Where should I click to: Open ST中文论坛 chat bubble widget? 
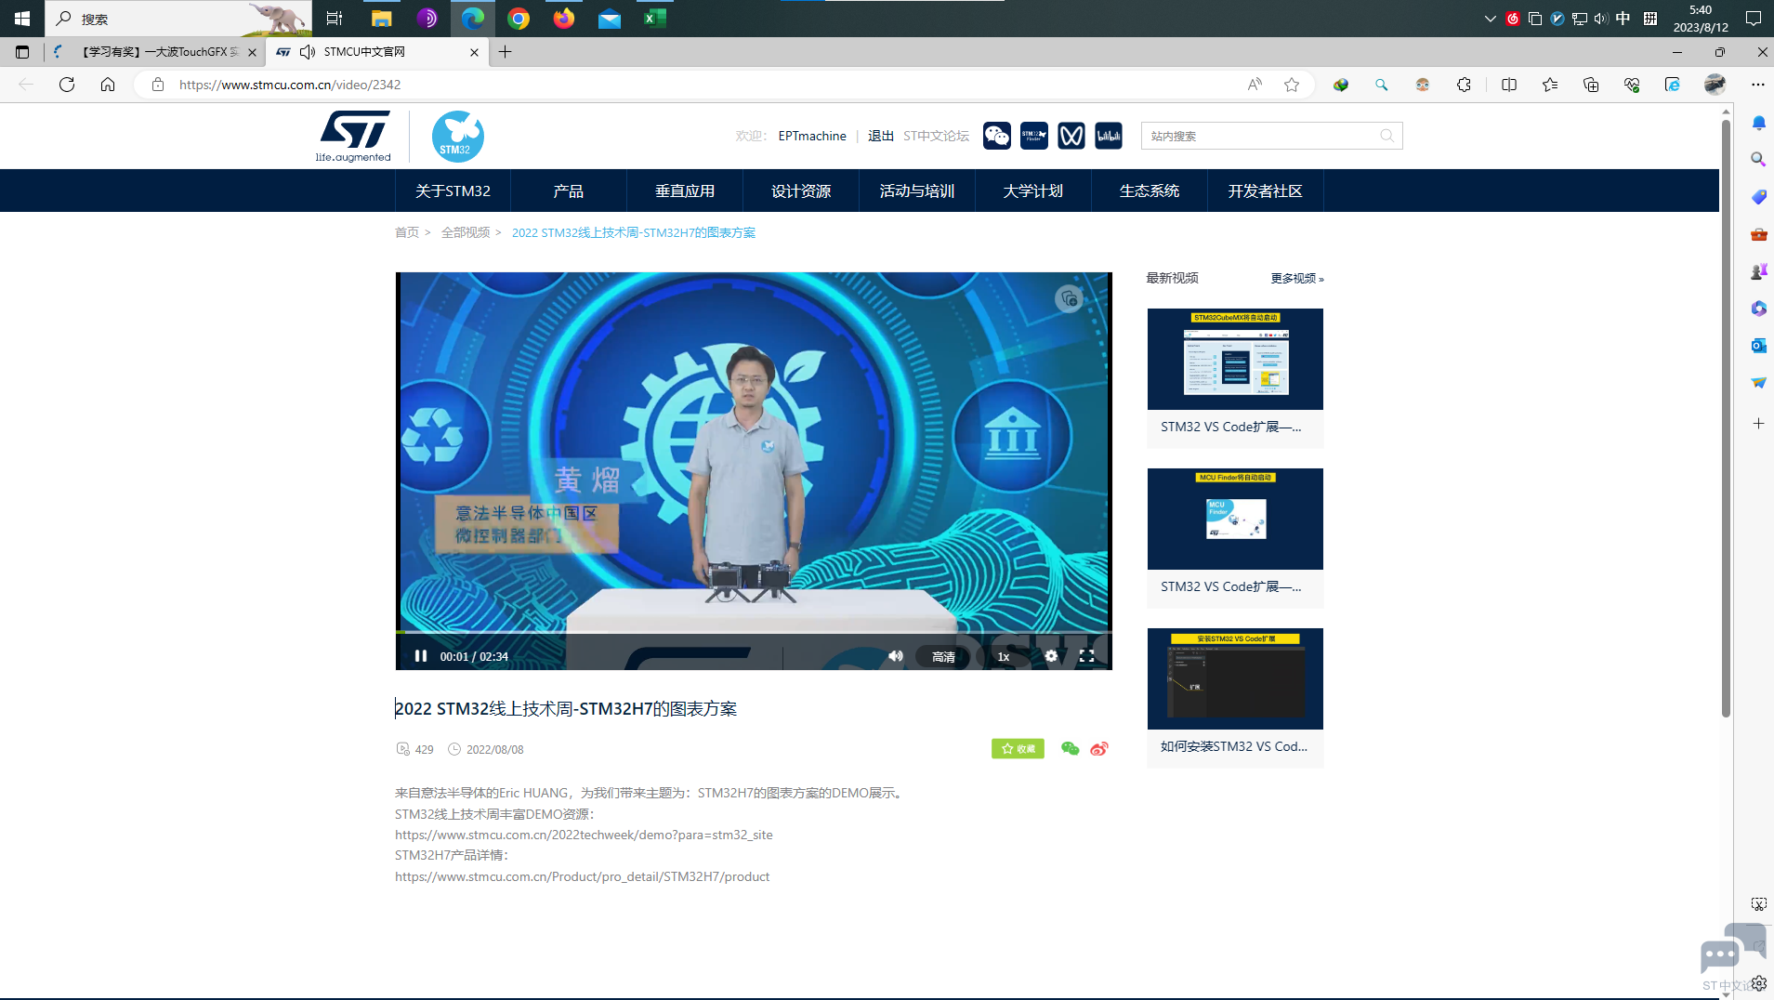pos(1732,955)
